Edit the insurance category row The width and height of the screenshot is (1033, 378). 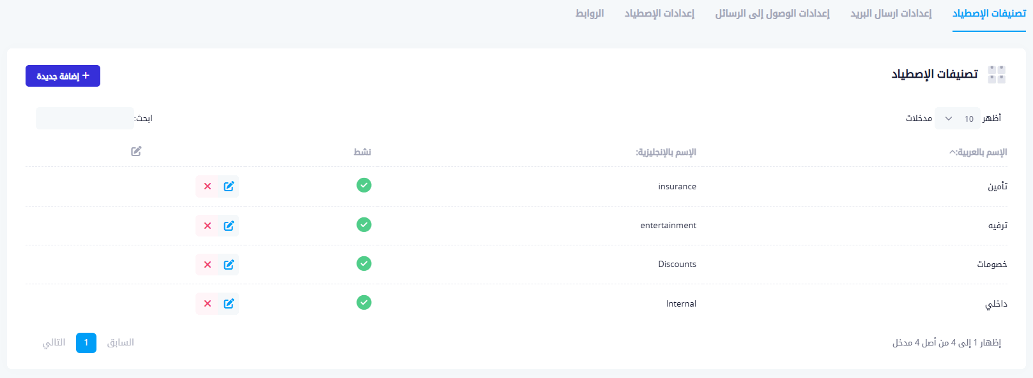pyautogui.click(x=229, y=186)
